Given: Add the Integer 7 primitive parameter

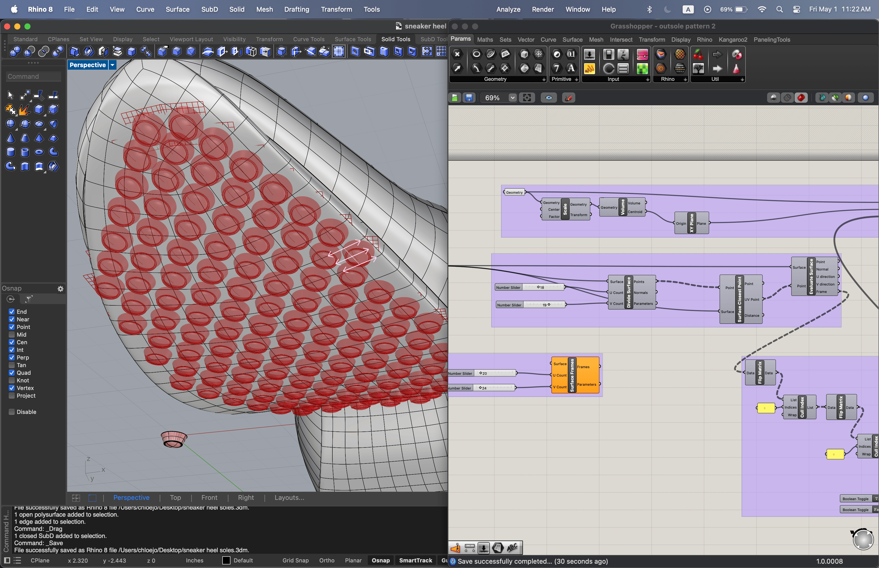Looking at the screenshot, I should (556, 69).
